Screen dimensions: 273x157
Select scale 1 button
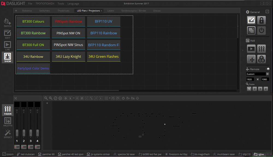(x=249, y=89)
